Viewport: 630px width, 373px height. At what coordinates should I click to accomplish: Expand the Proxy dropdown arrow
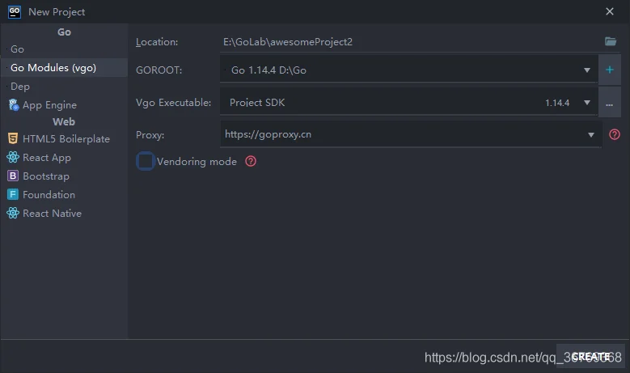pos(590,134)
